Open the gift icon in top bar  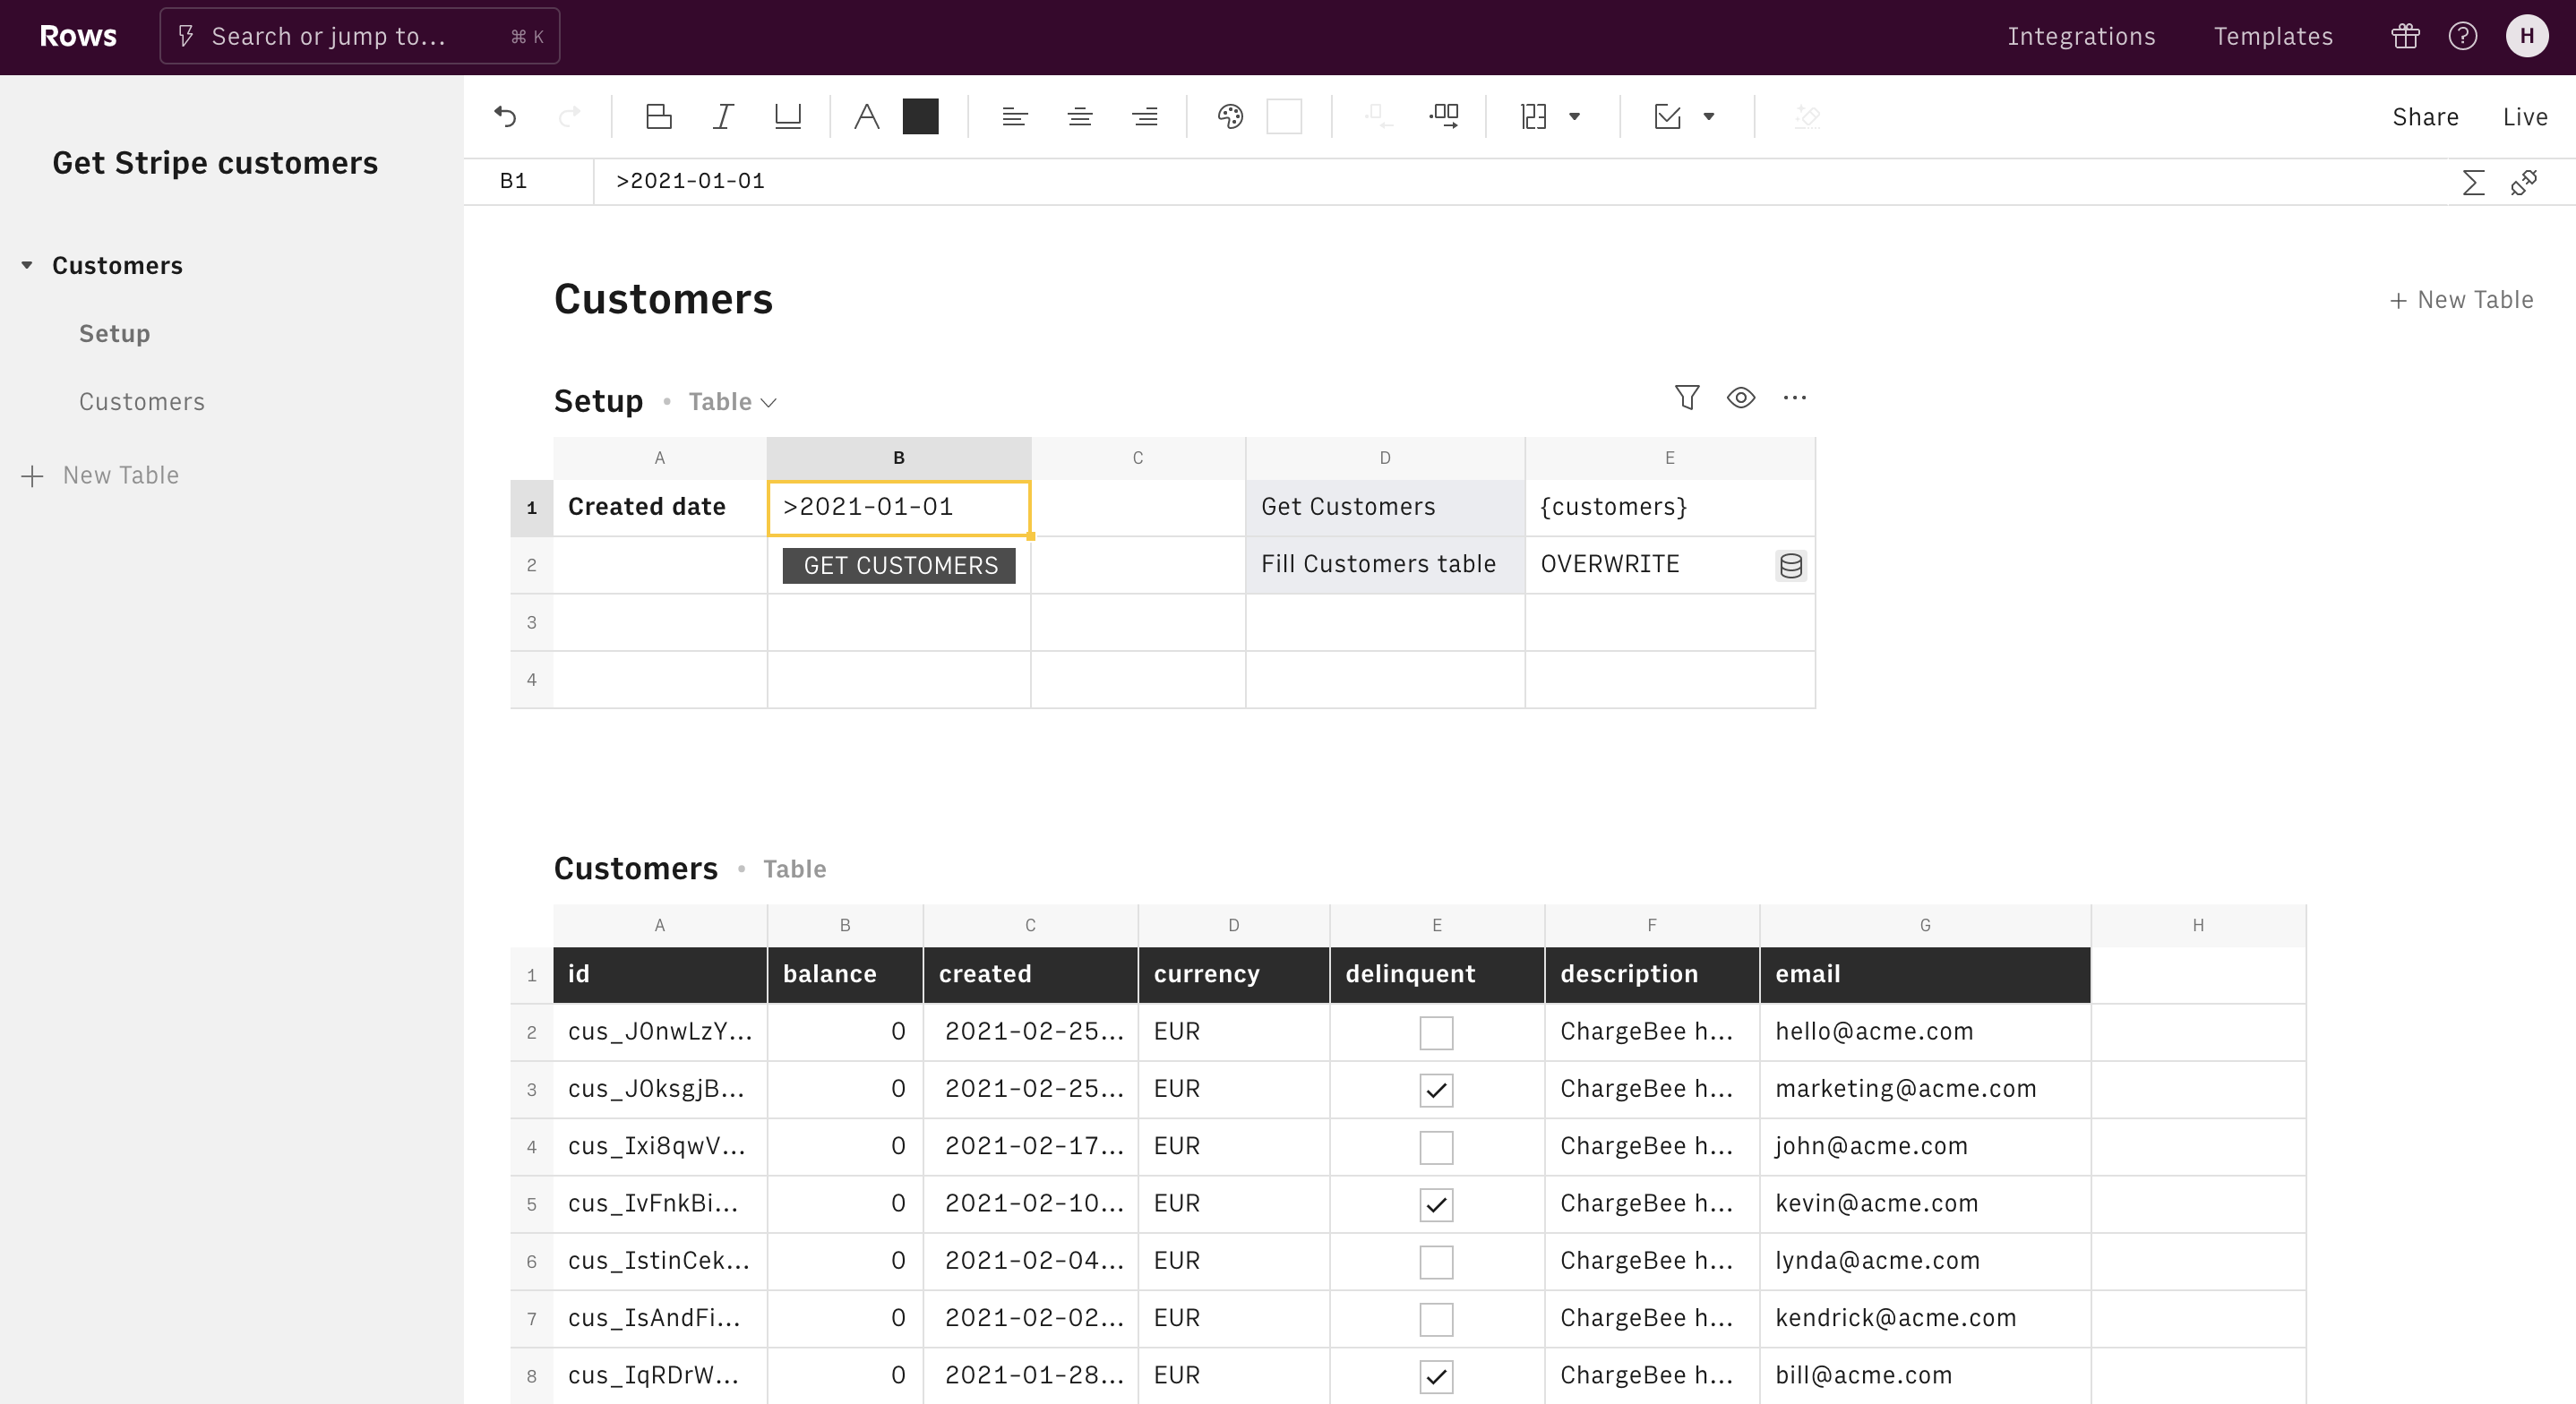(2405, 37)
